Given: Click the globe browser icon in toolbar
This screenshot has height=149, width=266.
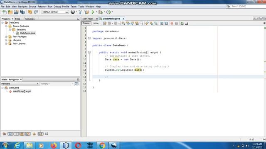Looking at the screenshot, I should pyautogui.click(x=73, y=12).
